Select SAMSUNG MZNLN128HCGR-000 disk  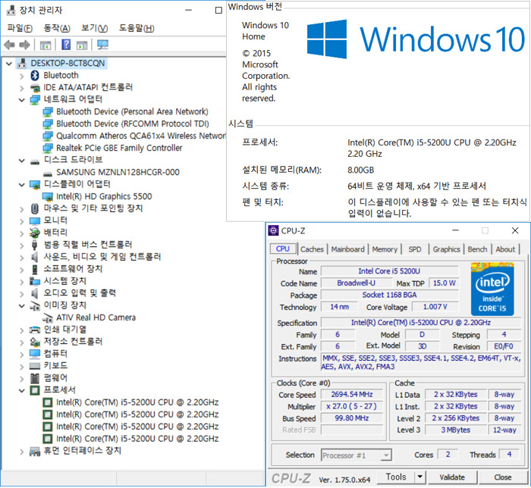118,172
